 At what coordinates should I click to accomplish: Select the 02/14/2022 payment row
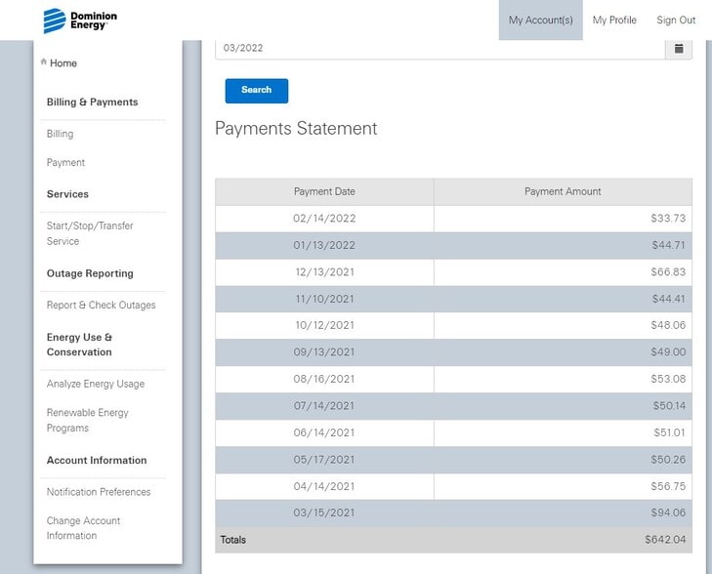[453, 219]
